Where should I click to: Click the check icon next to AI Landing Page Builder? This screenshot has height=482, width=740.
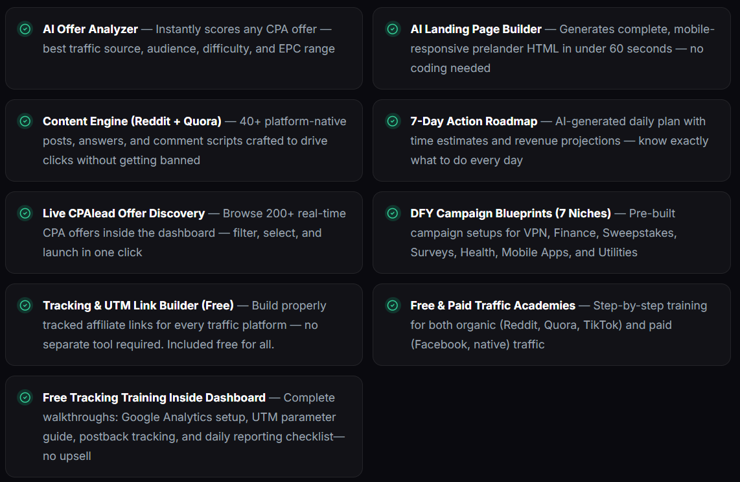[x=393, y=29]
